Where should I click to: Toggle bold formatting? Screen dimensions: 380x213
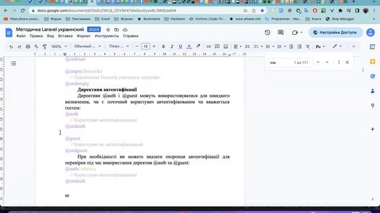163,46
